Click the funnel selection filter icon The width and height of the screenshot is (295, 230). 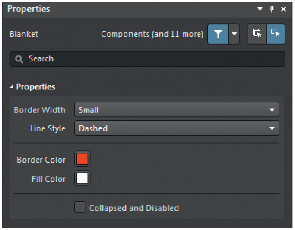pyautogui.click(x=218, y=34)
